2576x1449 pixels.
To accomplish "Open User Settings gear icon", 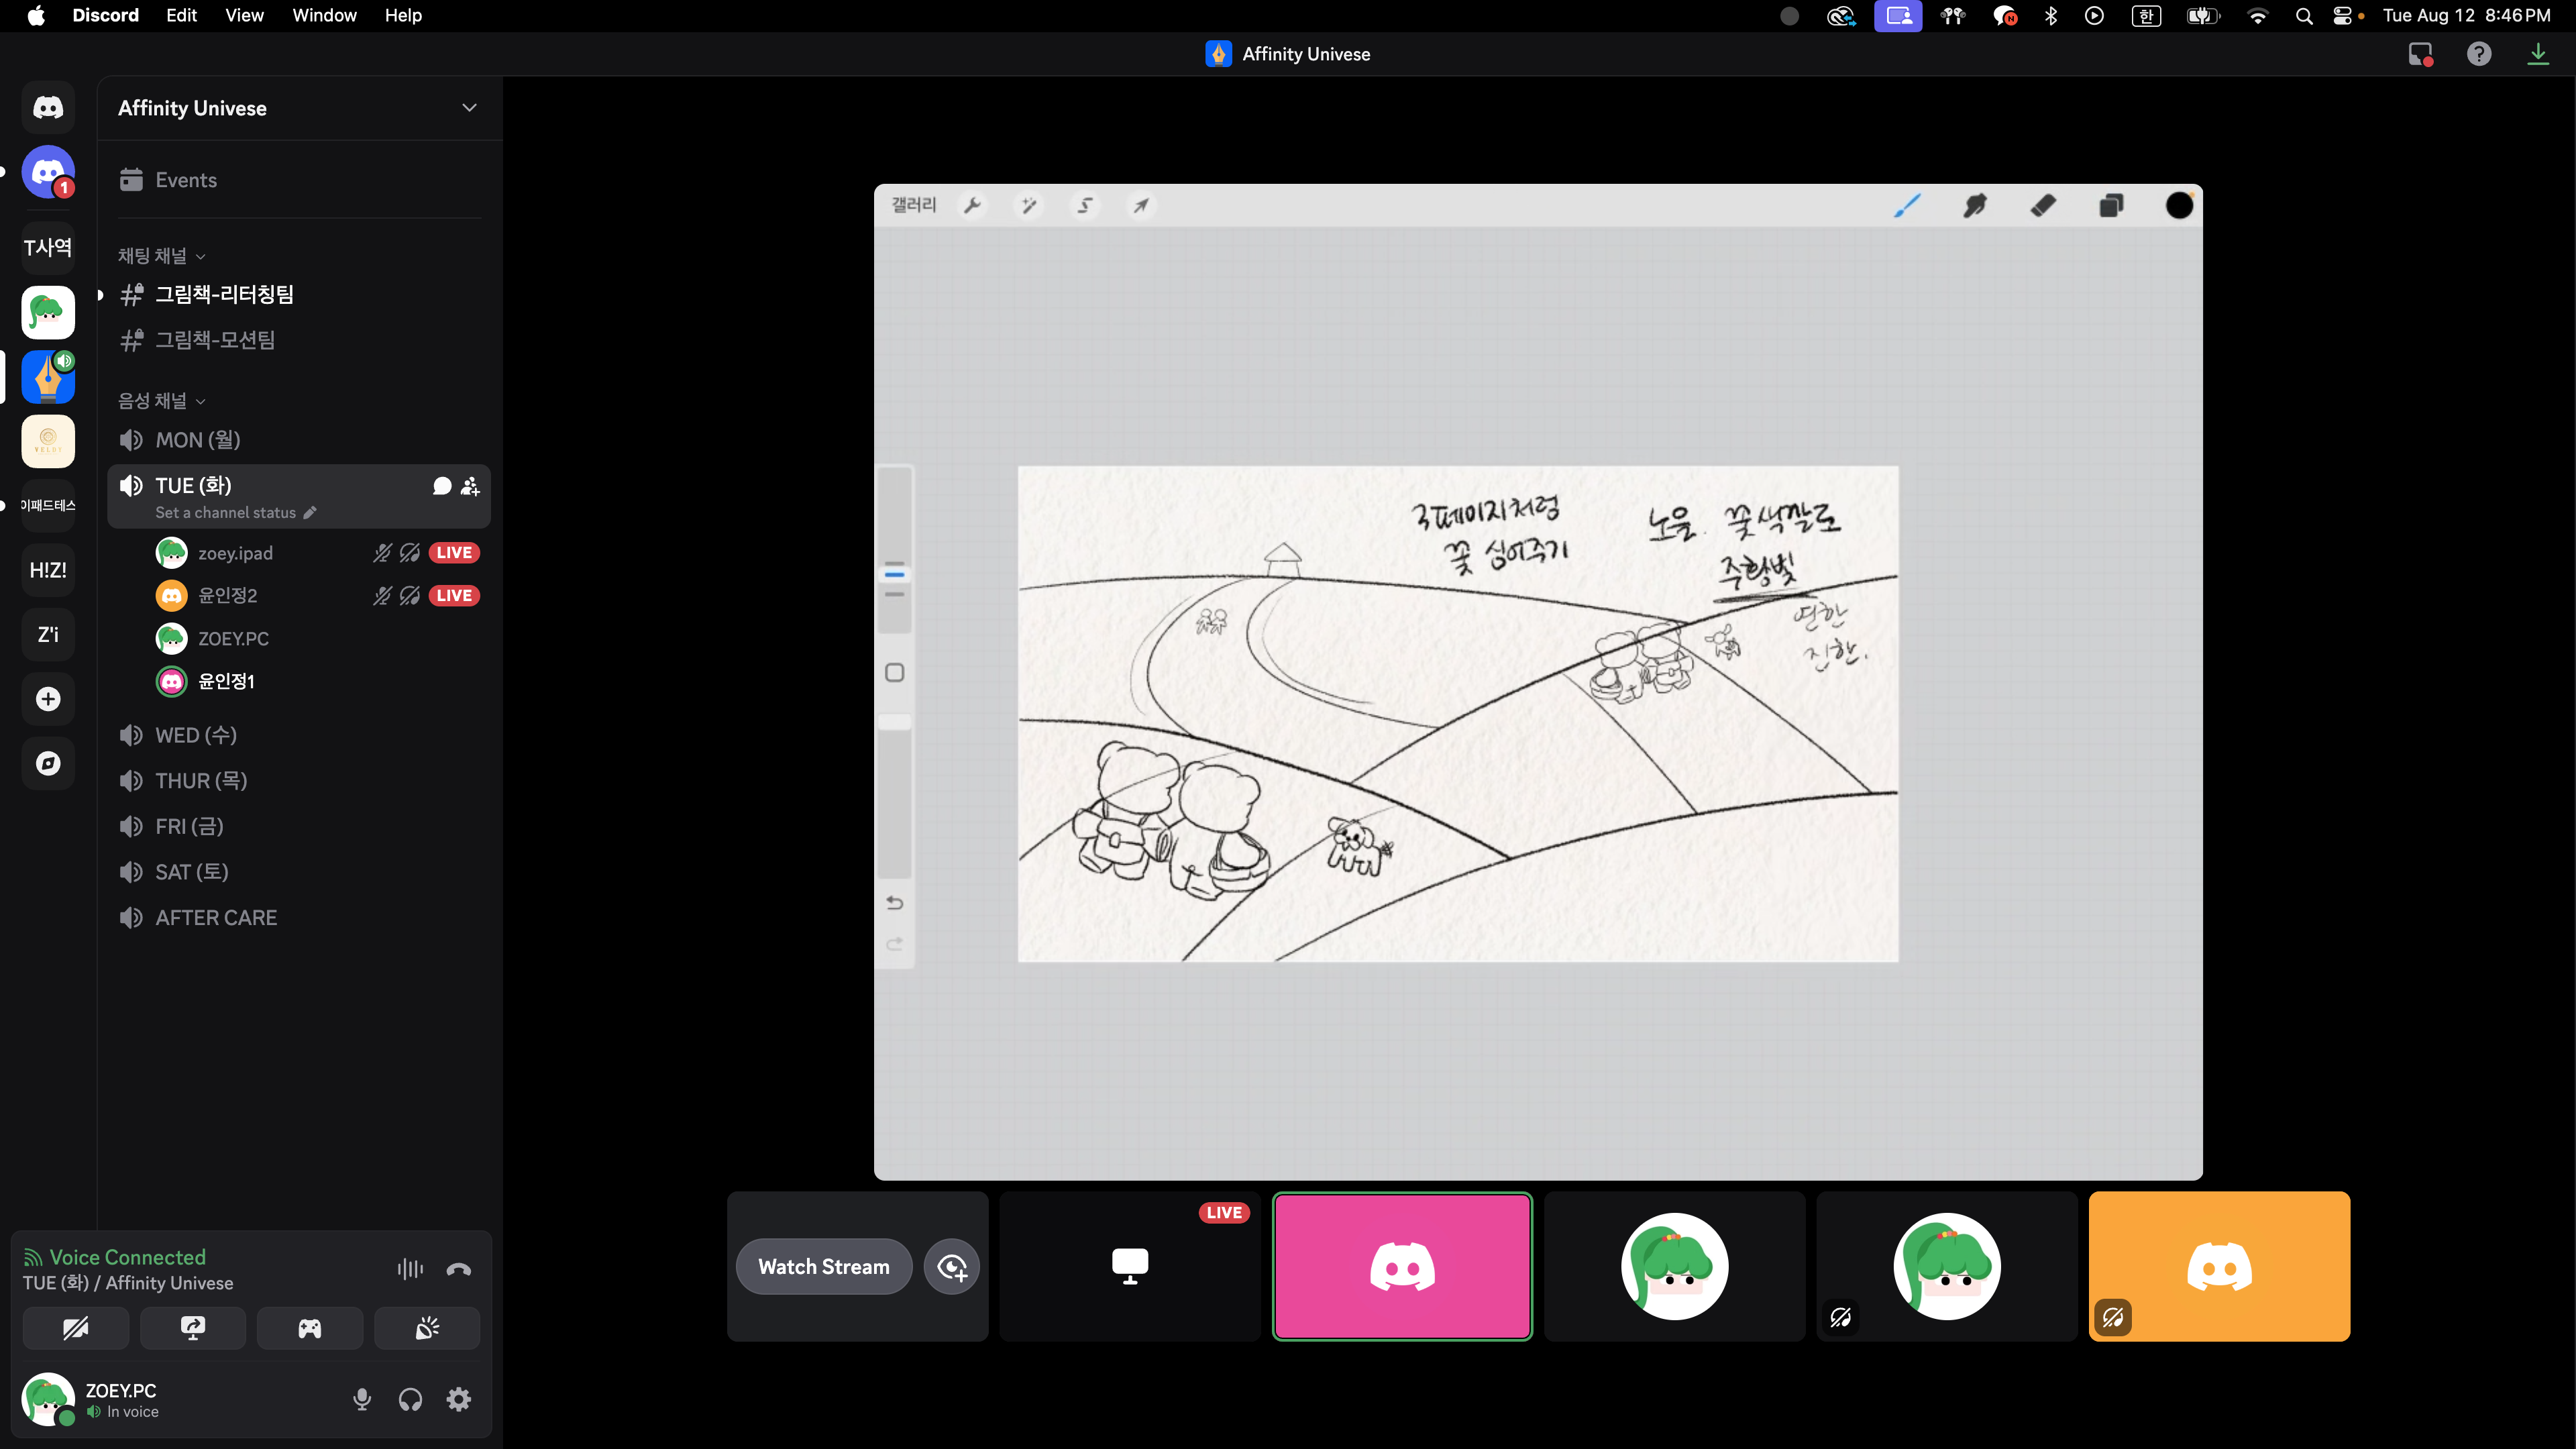I will [459, 1399].
